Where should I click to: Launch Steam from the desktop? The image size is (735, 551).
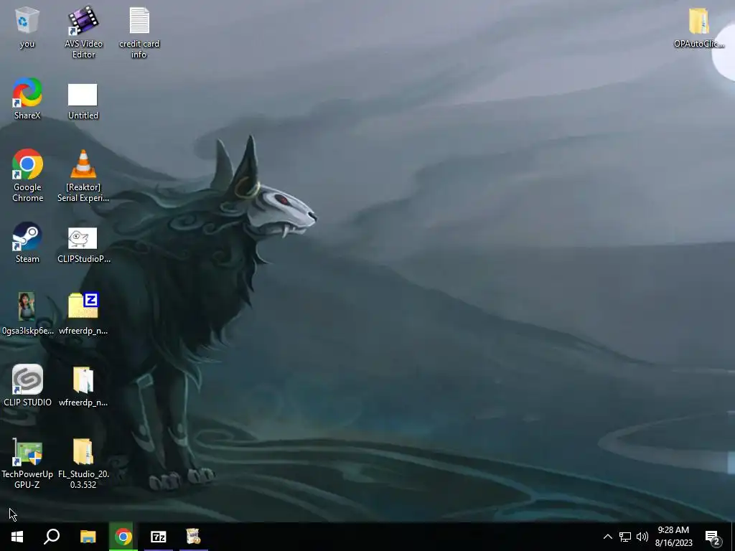pyautogui.click(x=27, y=242)
